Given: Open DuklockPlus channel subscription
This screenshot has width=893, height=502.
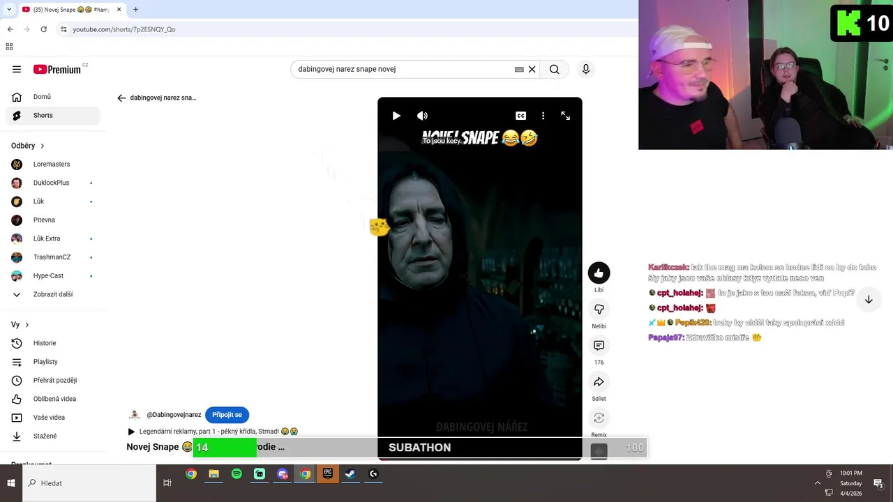Looking at the screenshot, I should [53, 183].
